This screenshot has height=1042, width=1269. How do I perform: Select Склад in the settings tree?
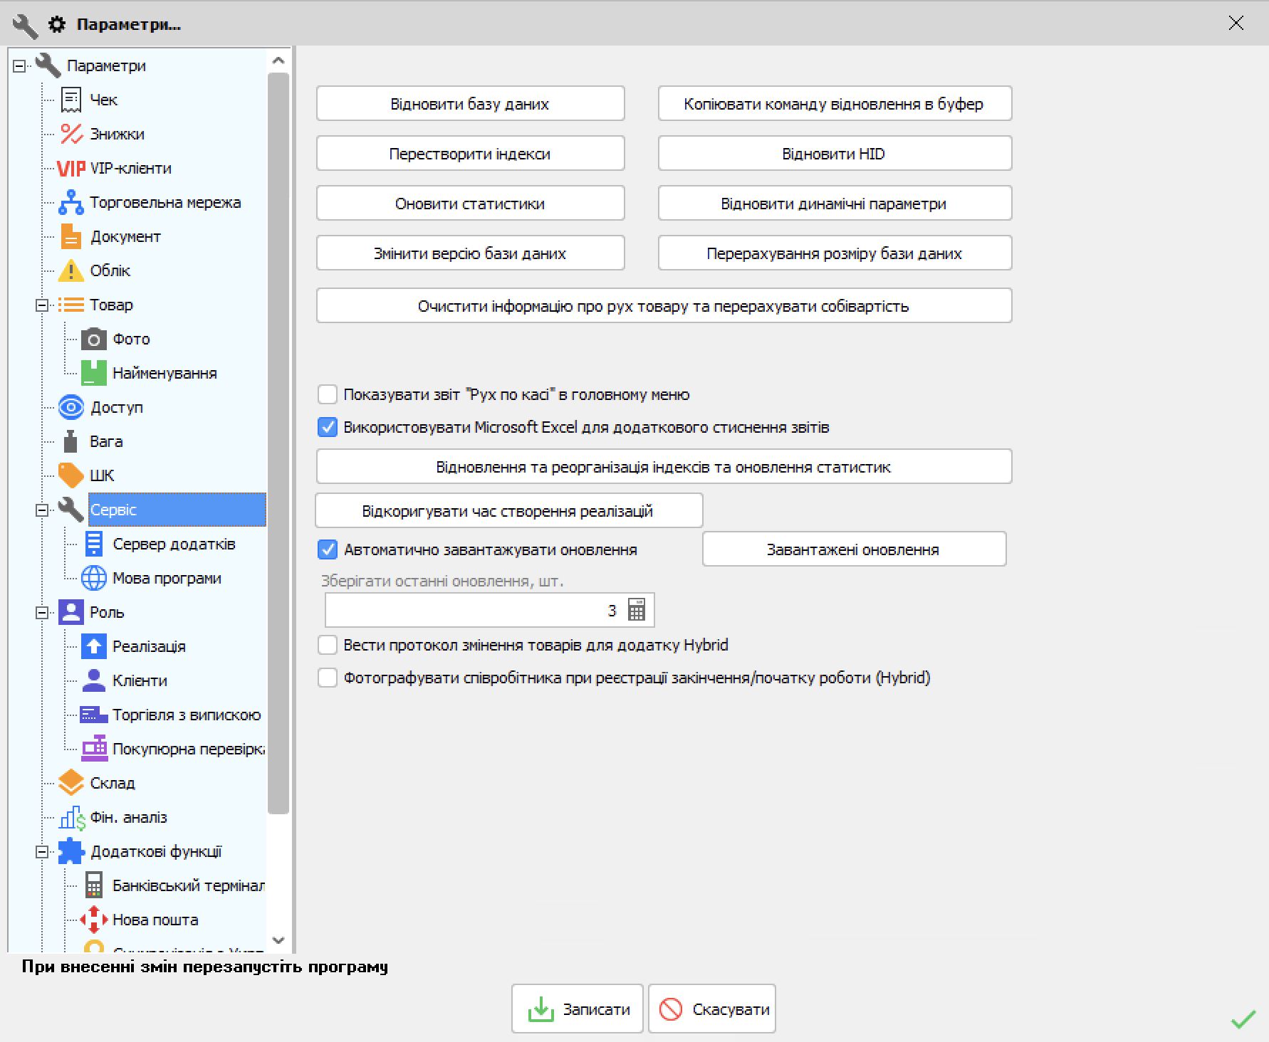112,783
